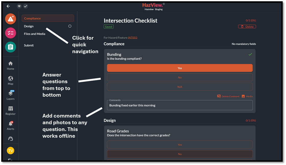Screen dimensions: 286x165
Task: Delete the Intersection Checklist
Action: click(247, 27)
